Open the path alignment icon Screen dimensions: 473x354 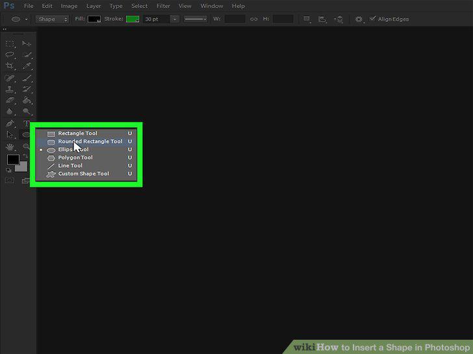(x=322, y=19)
